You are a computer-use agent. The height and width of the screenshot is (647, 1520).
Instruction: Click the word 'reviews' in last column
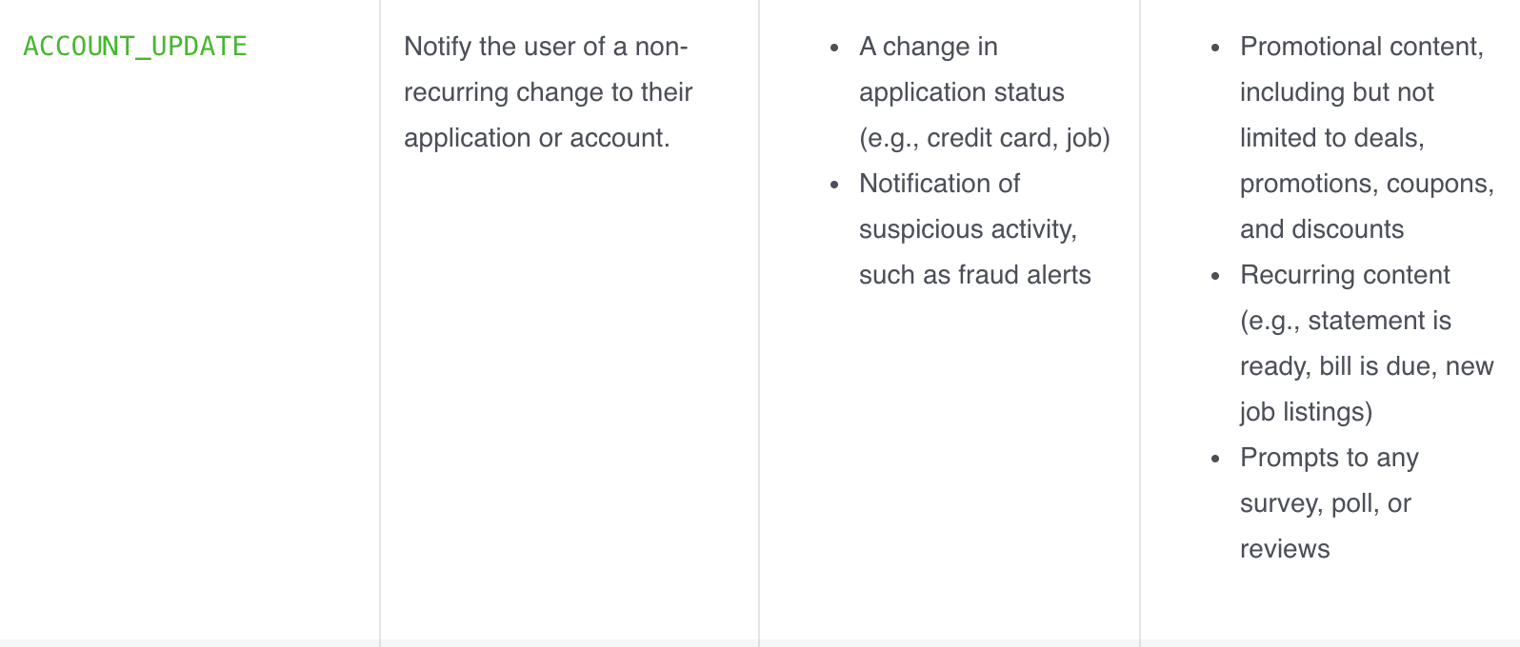point(1285,549)
